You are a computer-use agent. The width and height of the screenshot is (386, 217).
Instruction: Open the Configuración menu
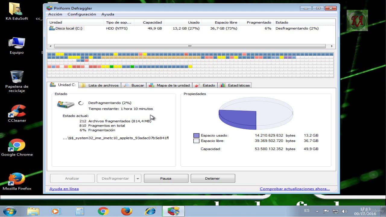[x=82, y=14]
